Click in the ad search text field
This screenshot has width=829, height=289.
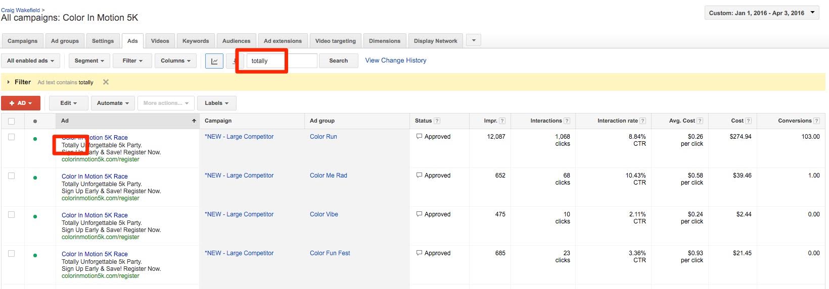282,61
